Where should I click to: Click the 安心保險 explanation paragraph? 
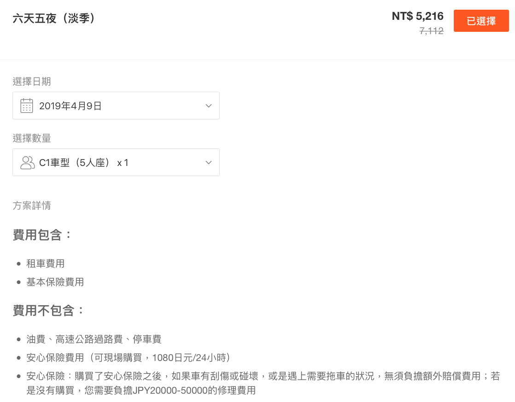tap(263, 383)
